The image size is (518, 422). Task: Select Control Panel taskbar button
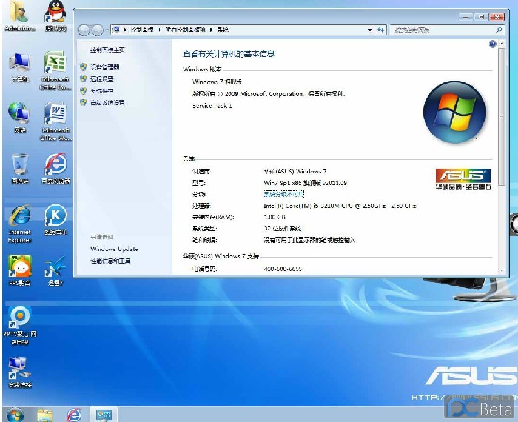pyautogui.click(x=104, y=415)
